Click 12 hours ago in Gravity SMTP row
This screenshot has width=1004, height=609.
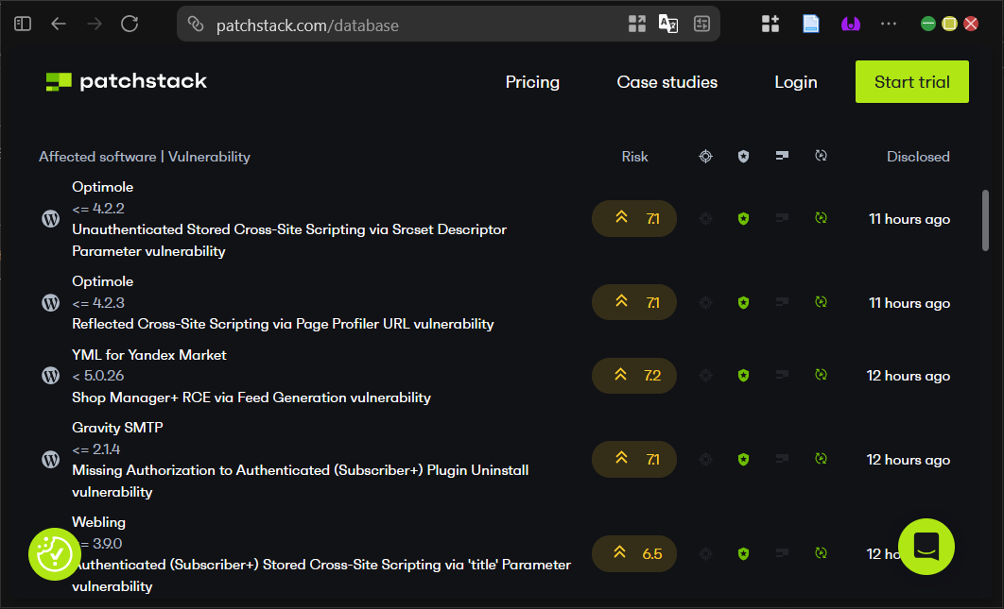coord(908,460)
